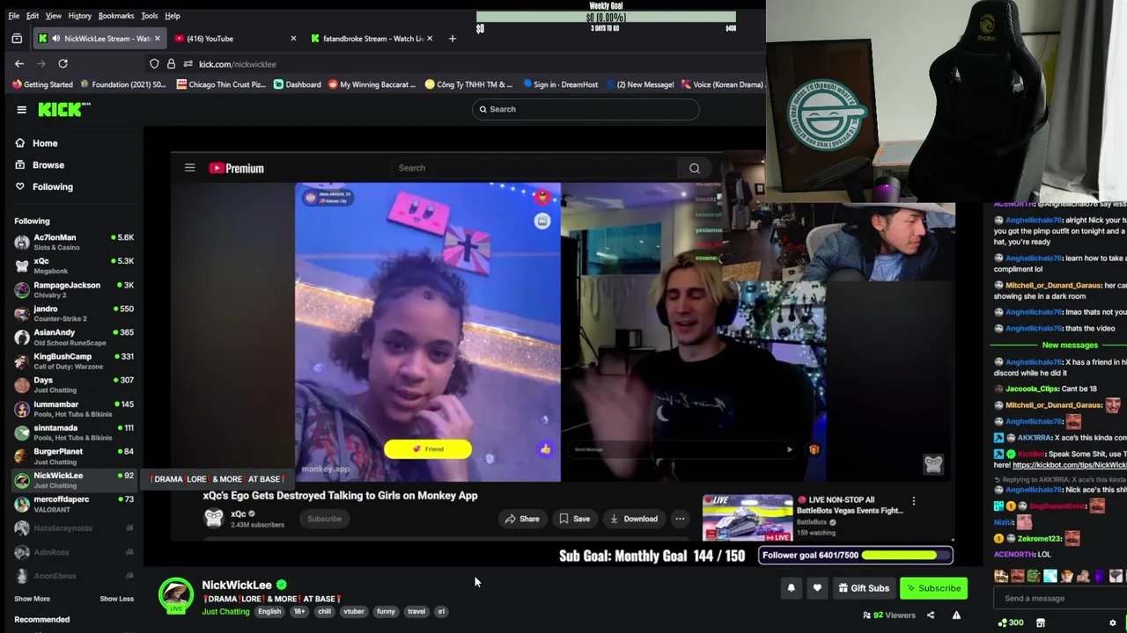
Task: Open lummambar channel in Following list
Action: click(x=74, y=408)
